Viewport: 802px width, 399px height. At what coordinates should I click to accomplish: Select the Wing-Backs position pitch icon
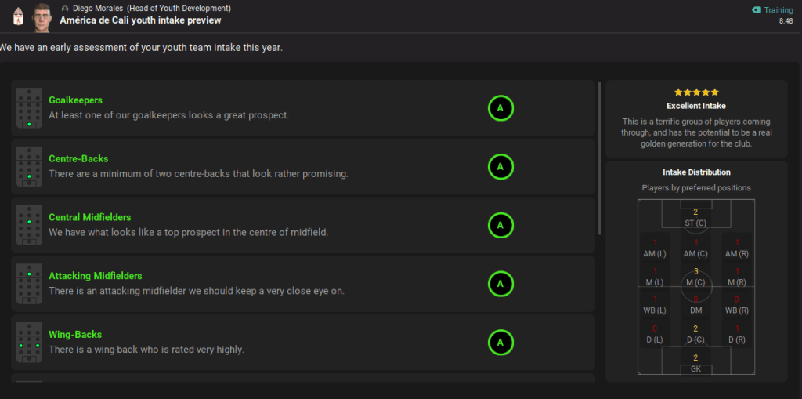coord(29,343)
